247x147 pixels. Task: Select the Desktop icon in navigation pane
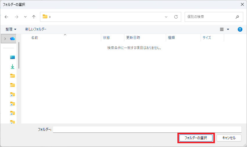(12, 57)
